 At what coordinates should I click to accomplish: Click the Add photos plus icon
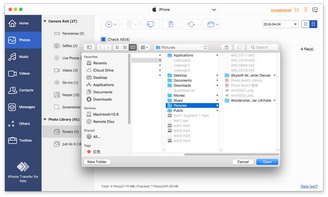coord(109,24)
